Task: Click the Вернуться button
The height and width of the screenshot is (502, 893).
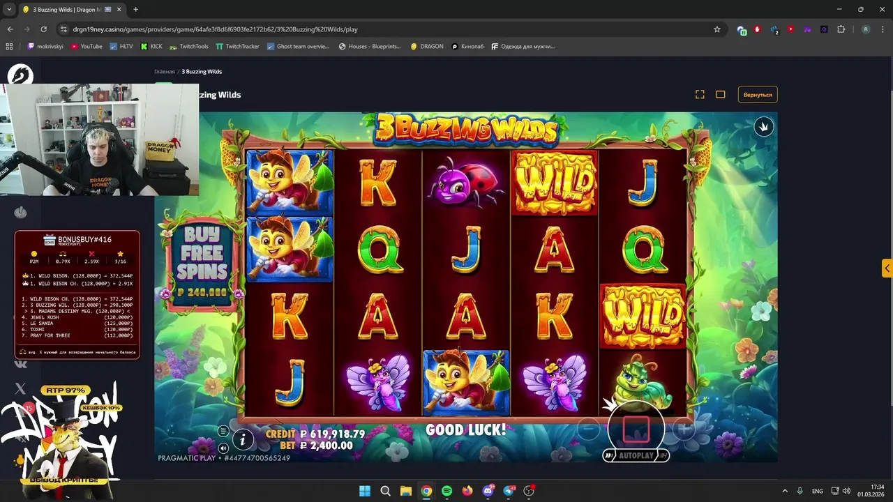Action: pos(758,94)
